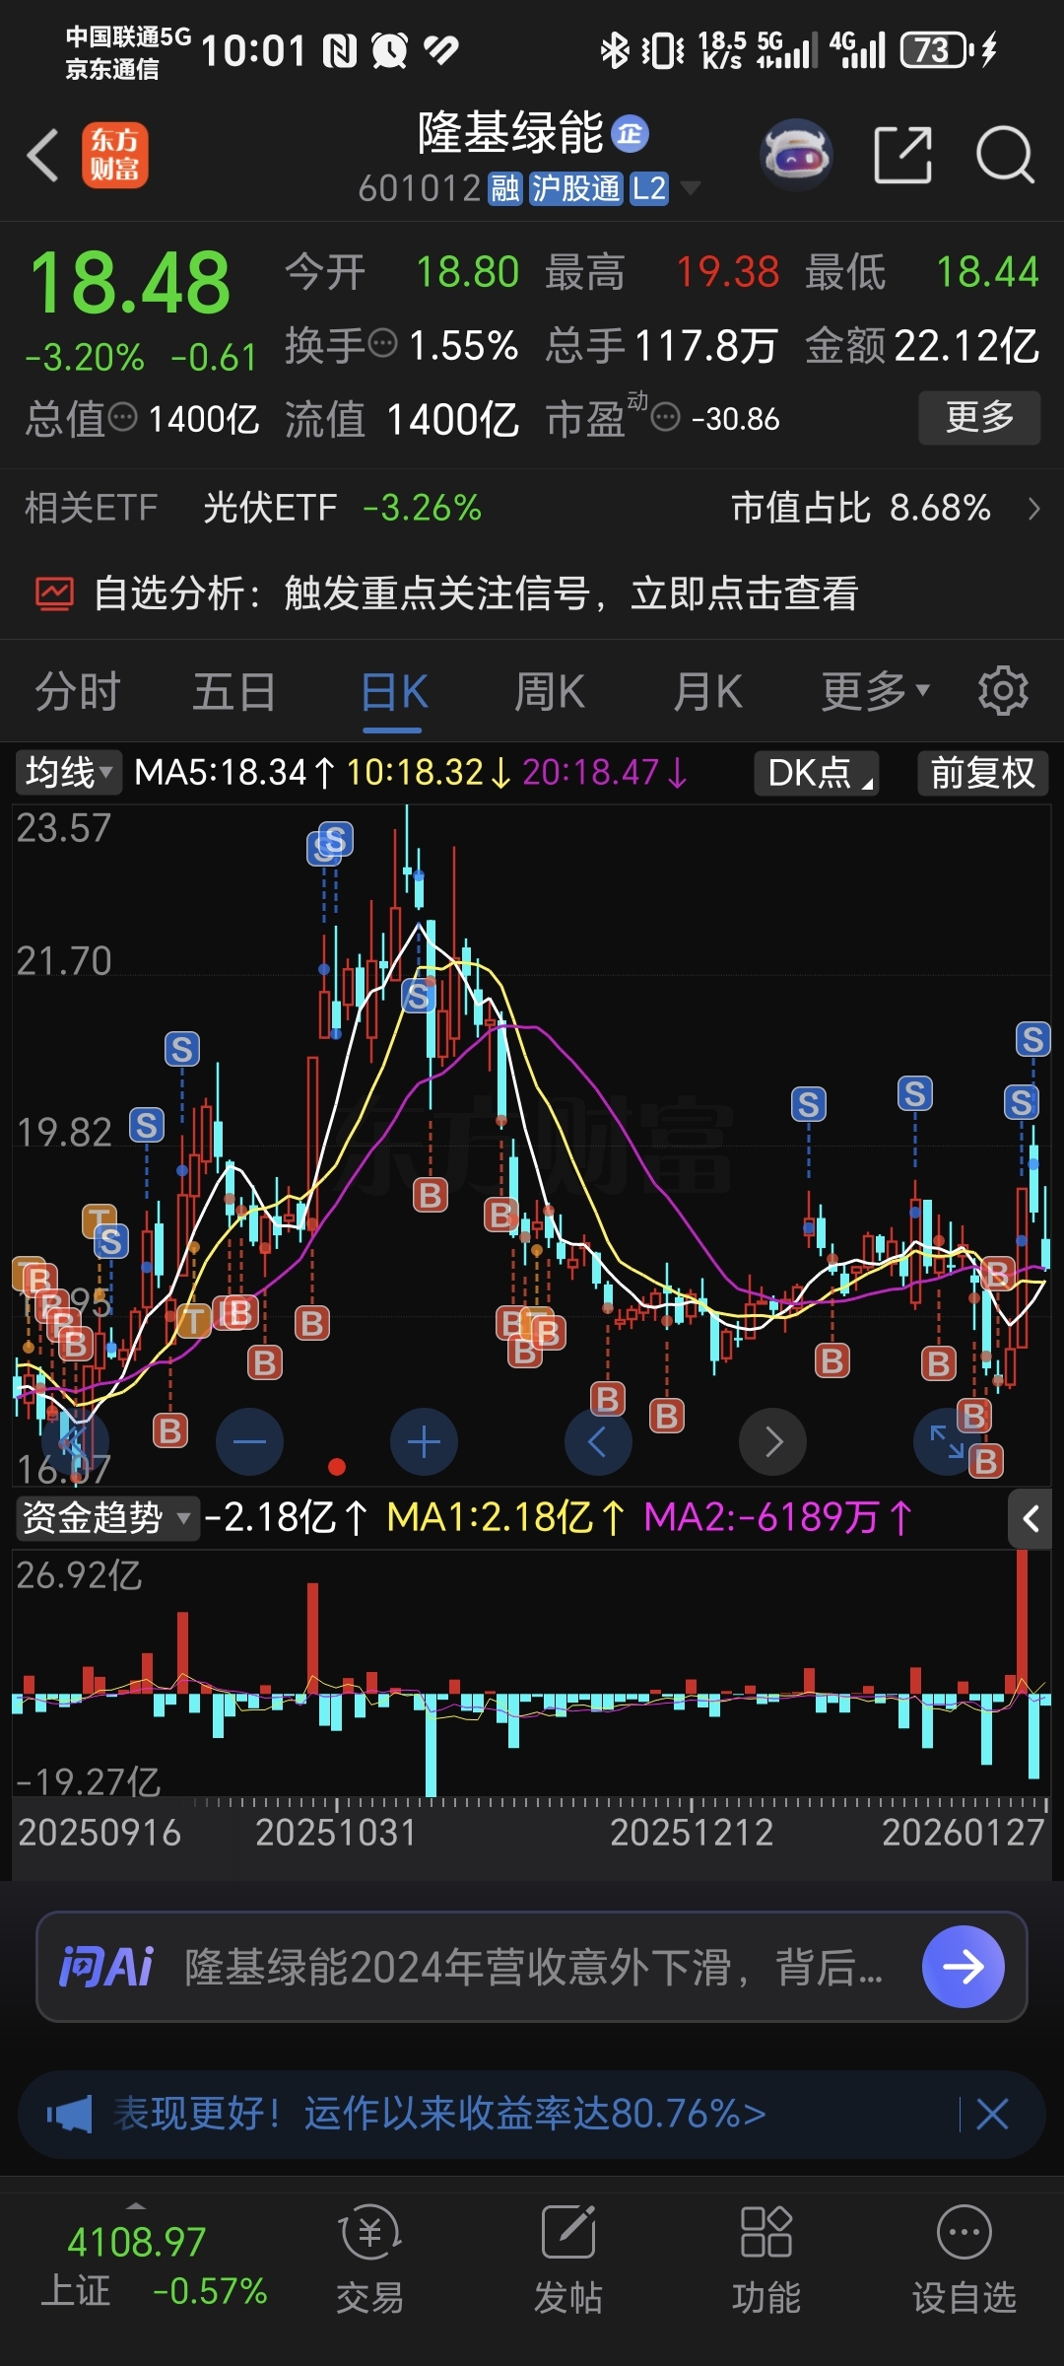Tap the NFC status icon
Viewport: 1064px width, 2366px height.
point(341,50)
